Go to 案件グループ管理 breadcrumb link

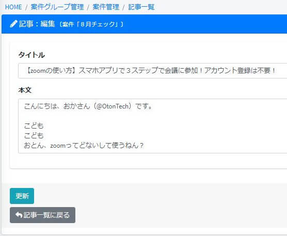[57, 7]
